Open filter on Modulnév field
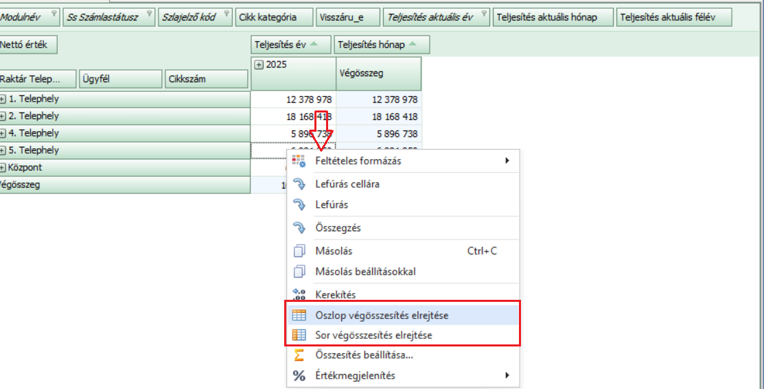764x389 pixels. (x=54, y=14)
